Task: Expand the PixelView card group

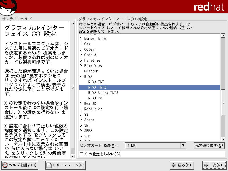Action: (81, 66)
